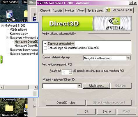This screenshot has height=117, width=138.
Task: Select Nastavení OpenGL tree item
Action: tap(26, 46)
